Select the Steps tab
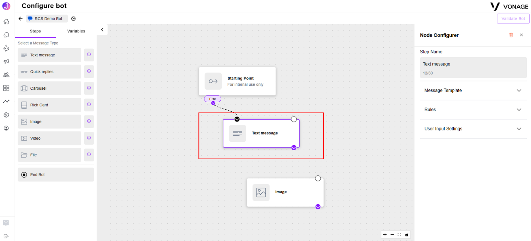The width and height of the screenshot is (531, 241). point(35,31)
